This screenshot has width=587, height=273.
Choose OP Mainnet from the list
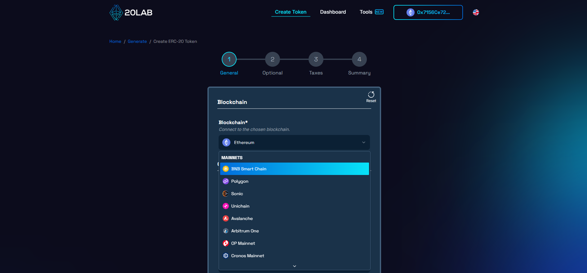coord(294,243)
